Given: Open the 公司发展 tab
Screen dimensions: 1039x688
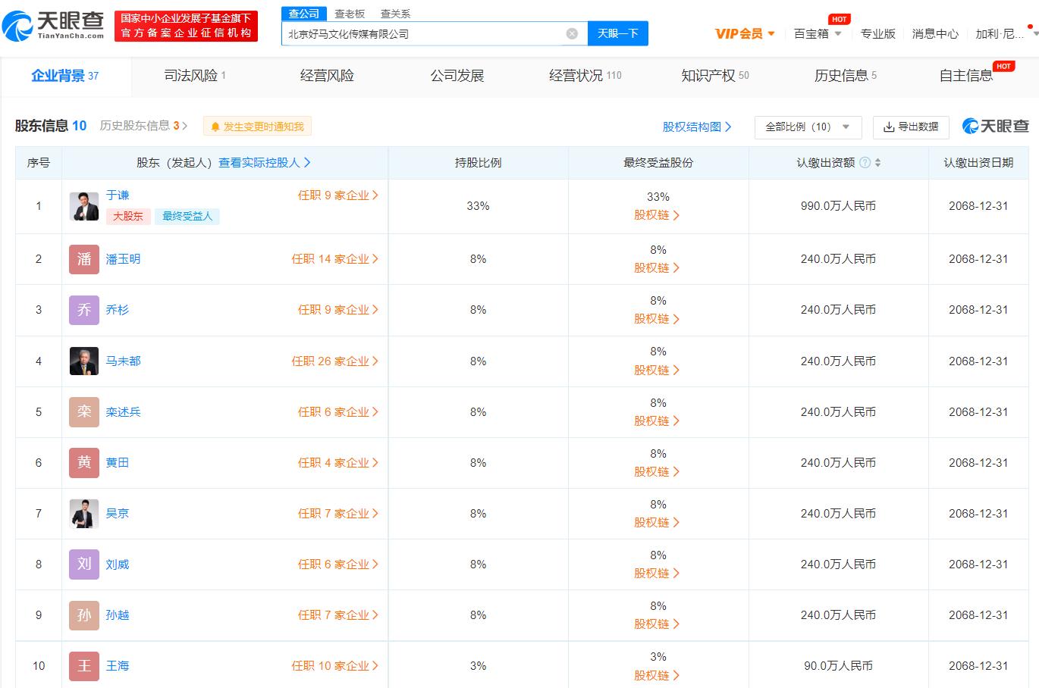Looking at the screenshot, I should click(x=457, y=76).
